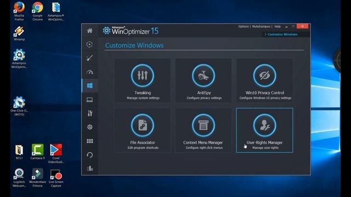Click the 'Configure right-click menus' caption

click(x=204, y=148)
